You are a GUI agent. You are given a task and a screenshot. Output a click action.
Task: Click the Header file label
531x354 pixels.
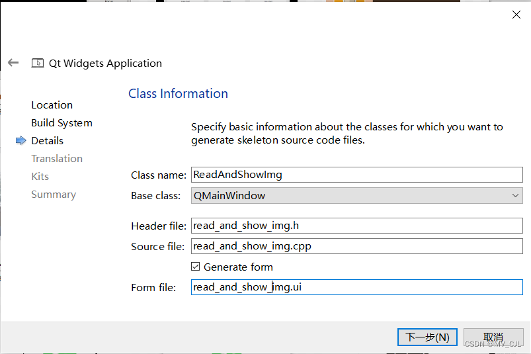[159, 226]
